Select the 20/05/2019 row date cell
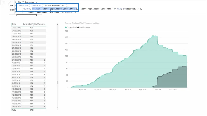This screenshot has height=116, width=207. [17, 28]
